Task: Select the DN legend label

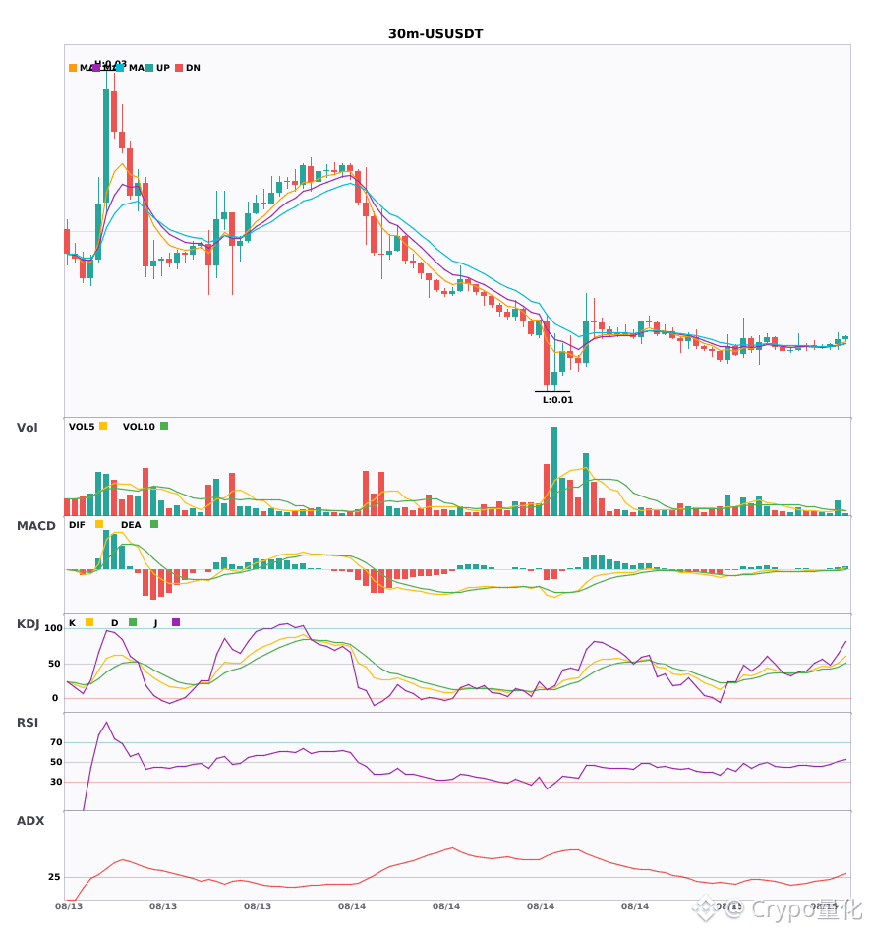Action: [193, 68]
